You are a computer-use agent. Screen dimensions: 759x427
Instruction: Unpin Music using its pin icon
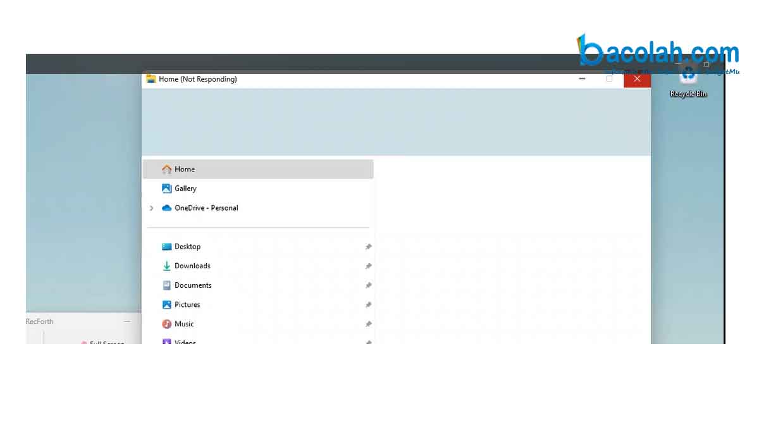tap(368, 325)
